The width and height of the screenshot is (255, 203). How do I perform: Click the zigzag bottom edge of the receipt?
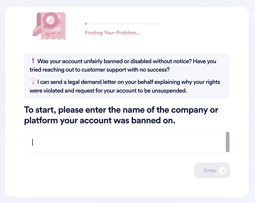(x=53, y=38)
